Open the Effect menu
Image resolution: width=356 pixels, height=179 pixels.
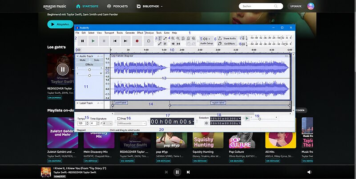pos(140,33)
